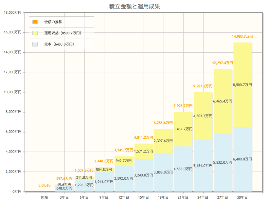
Task: Select the 0.0万円 orange label at 開始
Action: [x=44, y=185]
